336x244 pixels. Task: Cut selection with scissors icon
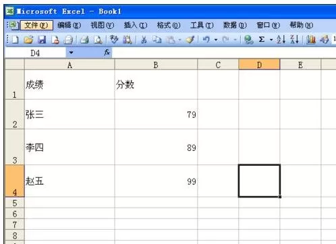pyautogui.click(x=144, y=40)
